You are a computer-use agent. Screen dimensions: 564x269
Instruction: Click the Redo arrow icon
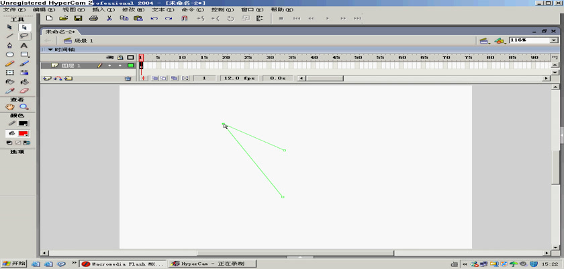pos(169,18)
